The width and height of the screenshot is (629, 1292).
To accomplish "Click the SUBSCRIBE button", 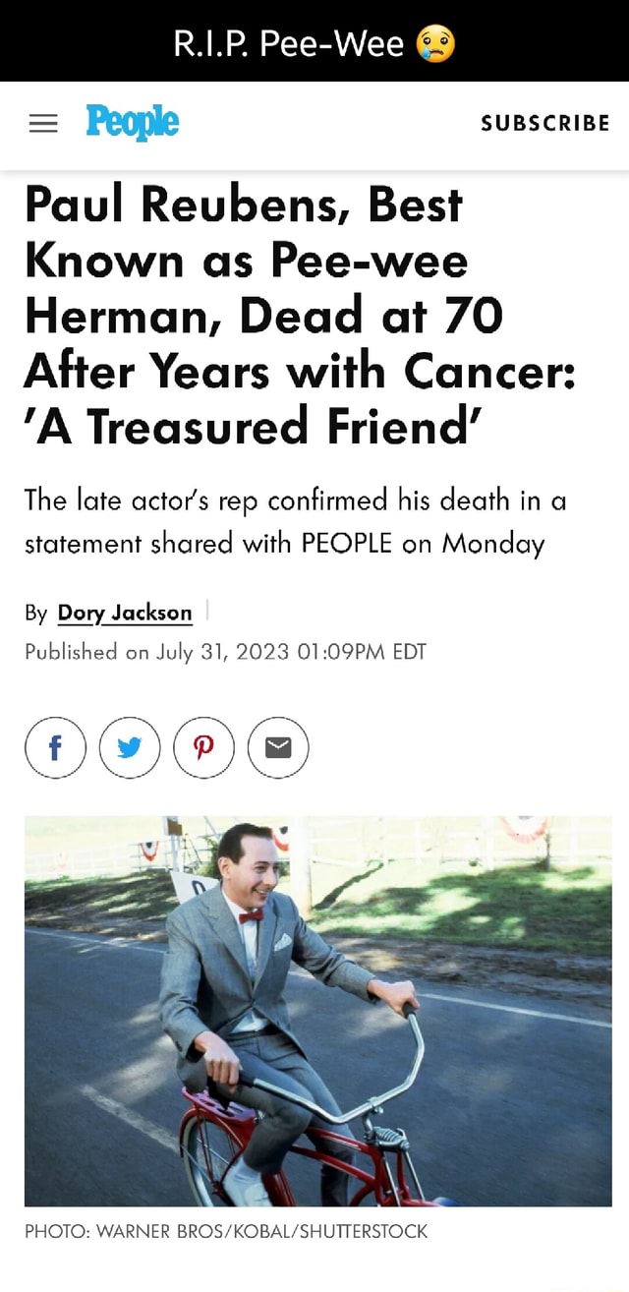I will click(x=545, y=122).
